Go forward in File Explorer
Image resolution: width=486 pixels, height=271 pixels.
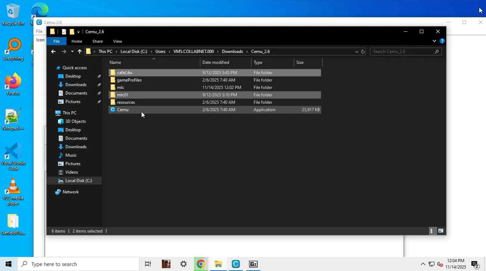[x=64, y=52]
